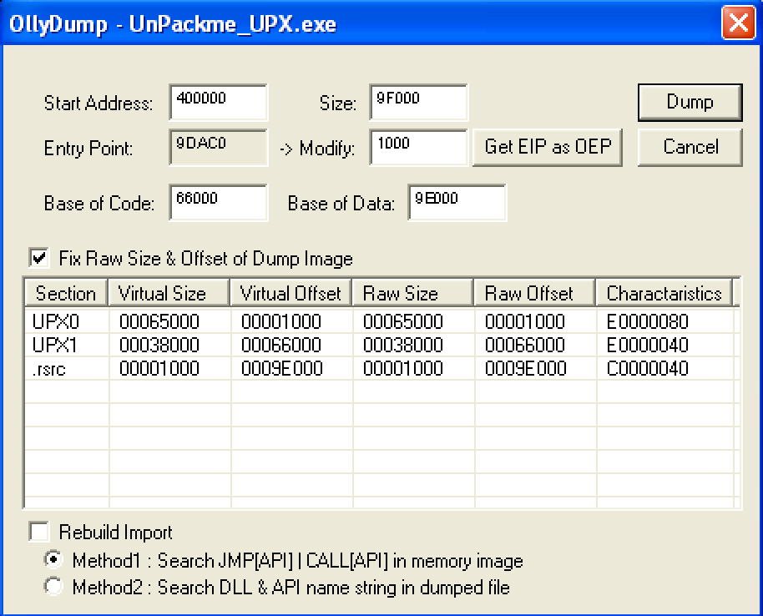This screenshot has width=763, height=616.
Task: Click the Dump button
Action: point(690,102)
